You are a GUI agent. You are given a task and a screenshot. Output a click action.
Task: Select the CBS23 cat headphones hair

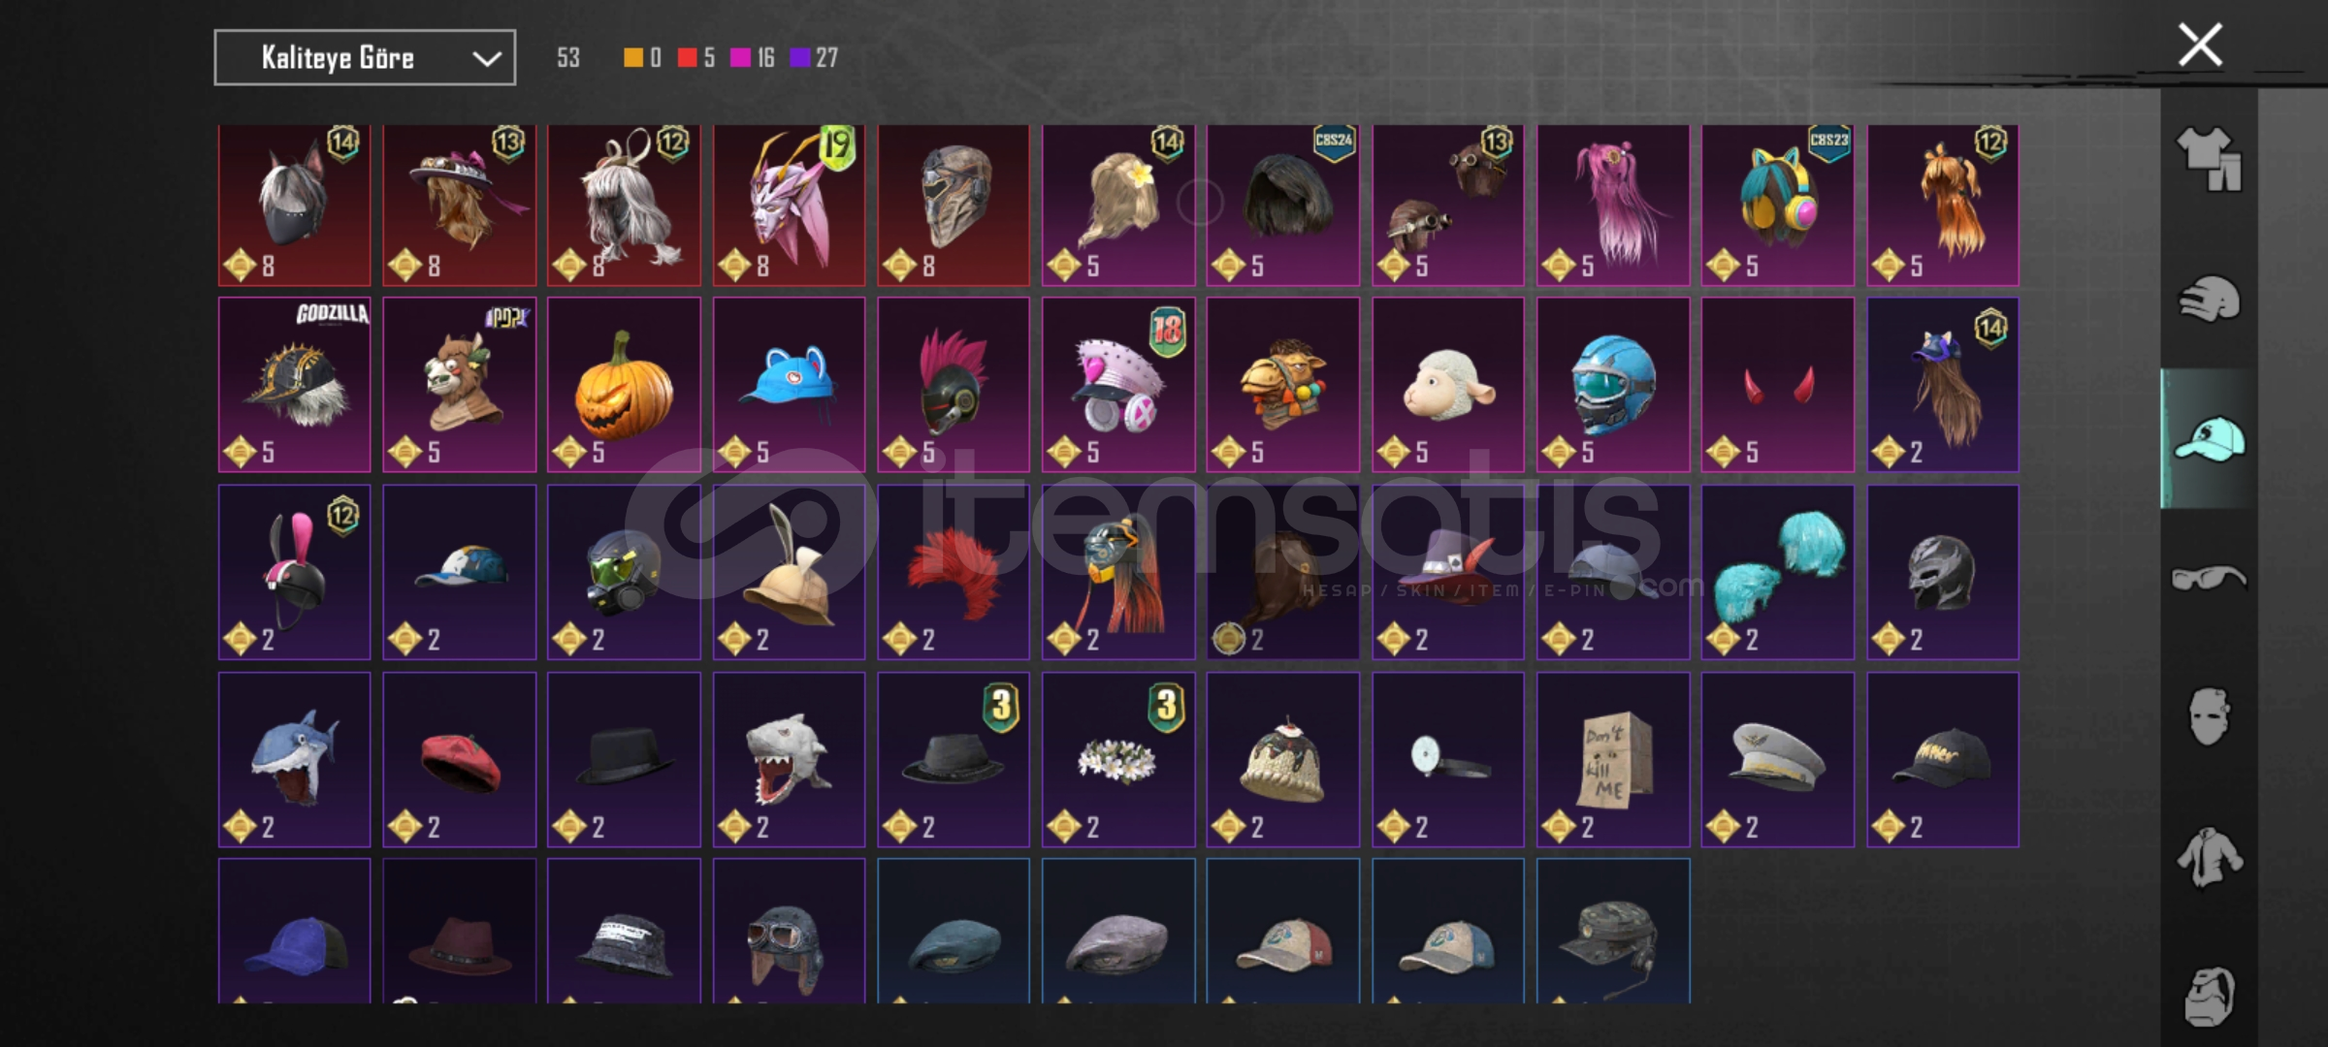[x=1777, y=205]
